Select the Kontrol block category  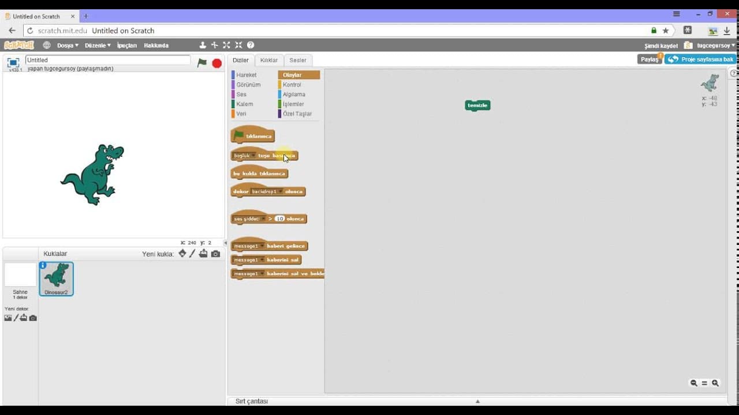[x=292, y=85]
